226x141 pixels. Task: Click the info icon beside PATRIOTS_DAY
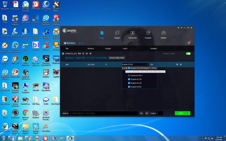coord(83,54)
